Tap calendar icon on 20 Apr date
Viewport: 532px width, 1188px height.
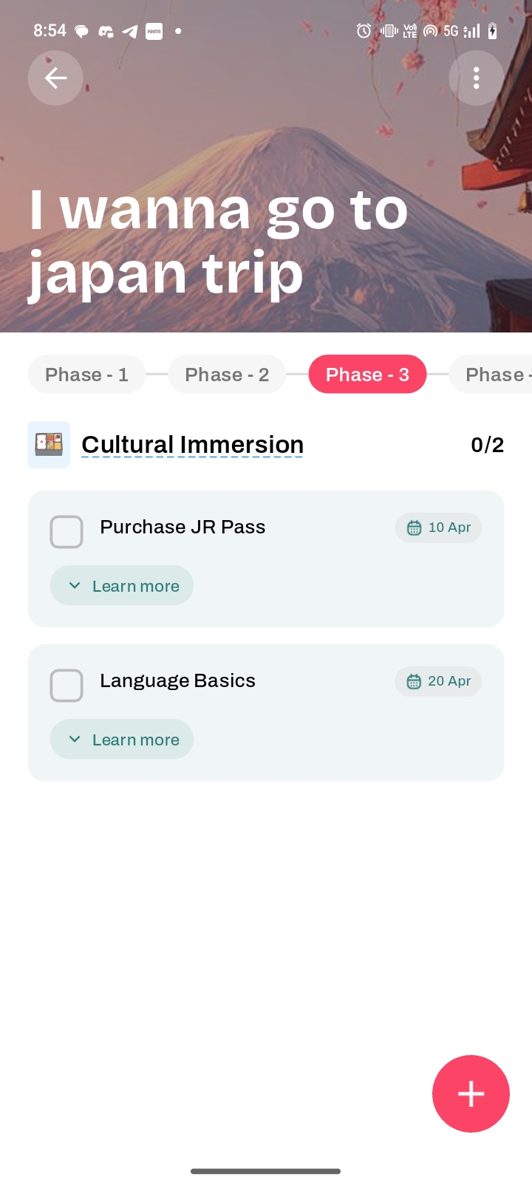[415, 681]
